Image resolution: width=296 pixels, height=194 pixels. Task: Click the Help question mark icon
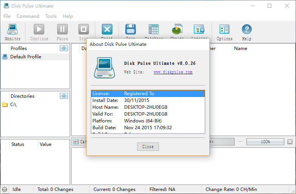coord(246,30)
